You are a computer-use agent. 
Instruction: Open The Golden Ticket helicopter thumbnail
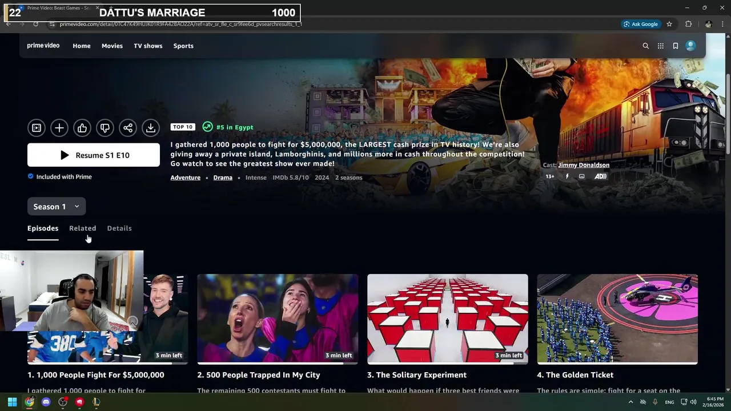[x=617, y=319]
